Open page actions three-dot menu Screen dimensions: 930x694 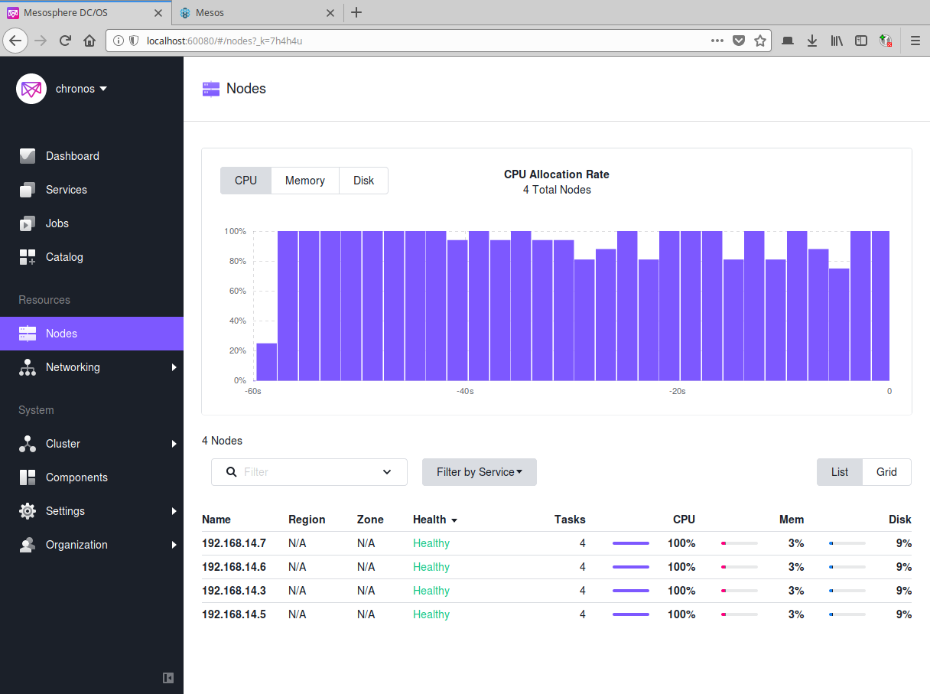717,41
